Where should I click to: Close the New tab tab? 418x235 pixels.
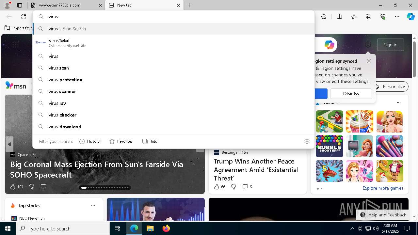178,5
